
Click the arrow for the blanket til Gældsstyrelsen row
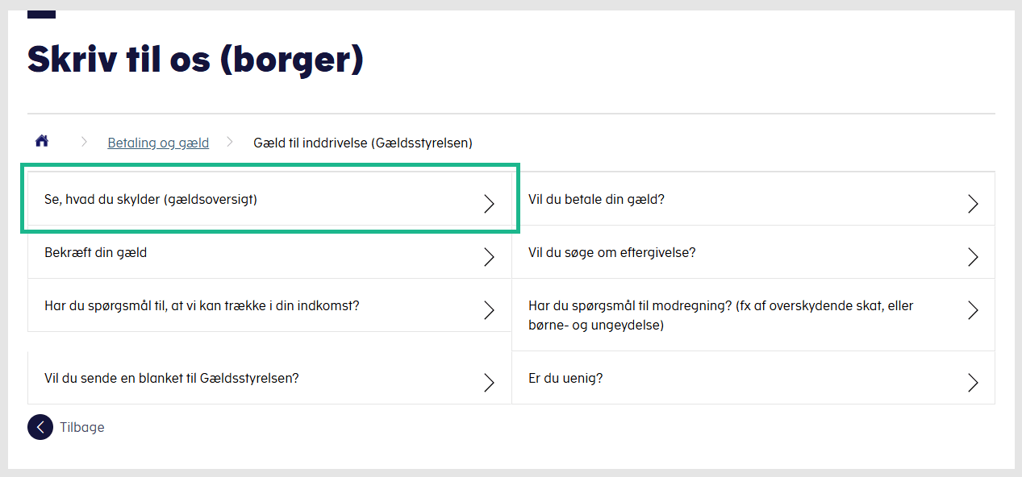coord(489,383)
